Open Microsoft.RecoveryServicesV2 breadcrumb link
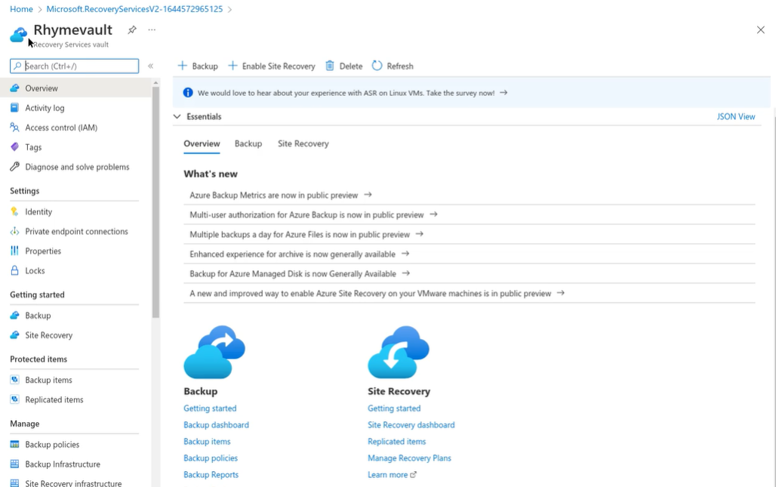Viewport: 776px width, 487px height. tap(134, 9)
